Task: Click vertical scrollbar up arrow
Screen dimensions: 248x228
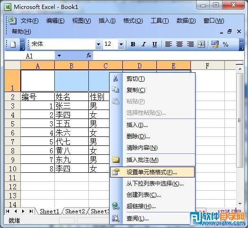Action: [x=240, y=69]
